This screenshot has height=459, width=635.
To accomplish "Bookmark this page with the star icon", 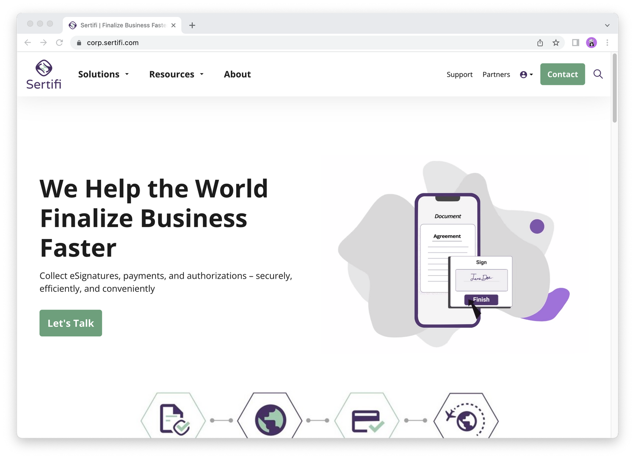I will [556, 43].
